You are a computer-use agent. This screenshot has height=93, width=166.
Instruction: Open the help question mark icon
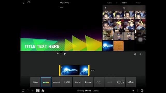pos(29,3)
